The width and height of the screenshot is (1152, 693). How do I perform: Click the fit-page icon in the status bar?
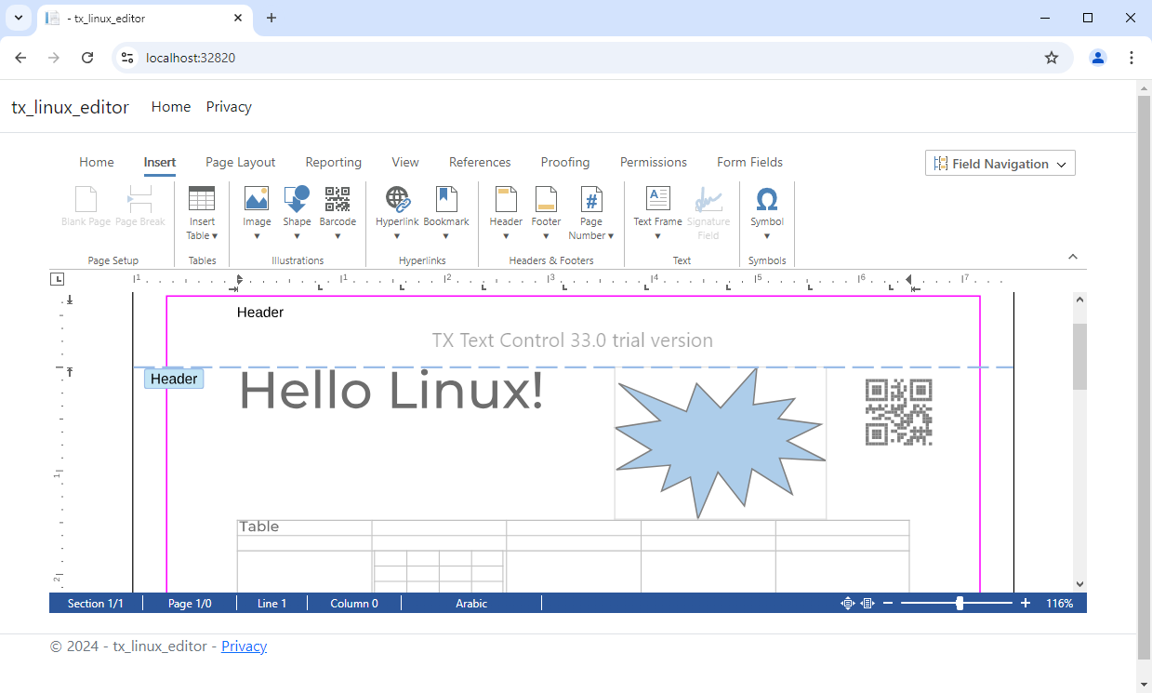(x=847, y=603)
